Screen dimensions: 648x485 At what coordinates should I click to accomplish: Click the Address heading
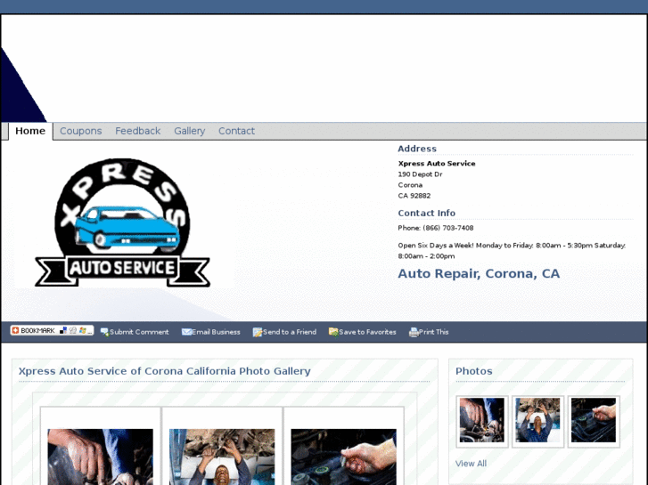[x=417, y=149]
